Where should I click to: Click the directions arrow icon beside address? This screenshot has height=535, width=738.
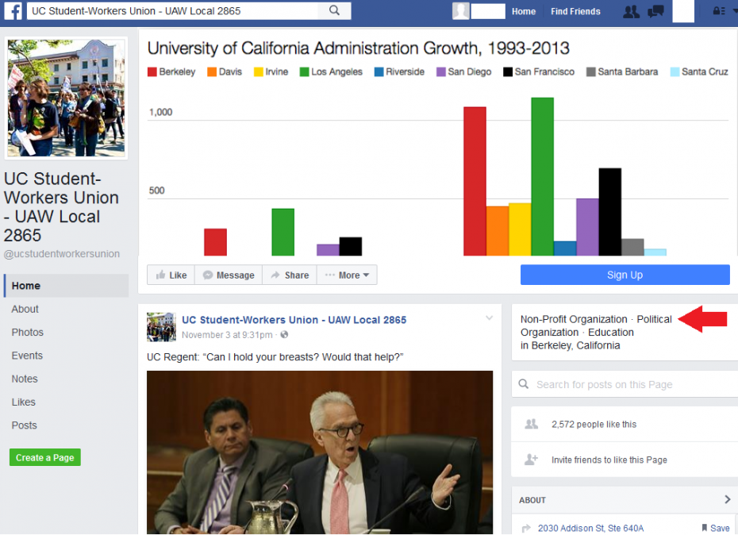pyautogui.click(x=526, y=528)
